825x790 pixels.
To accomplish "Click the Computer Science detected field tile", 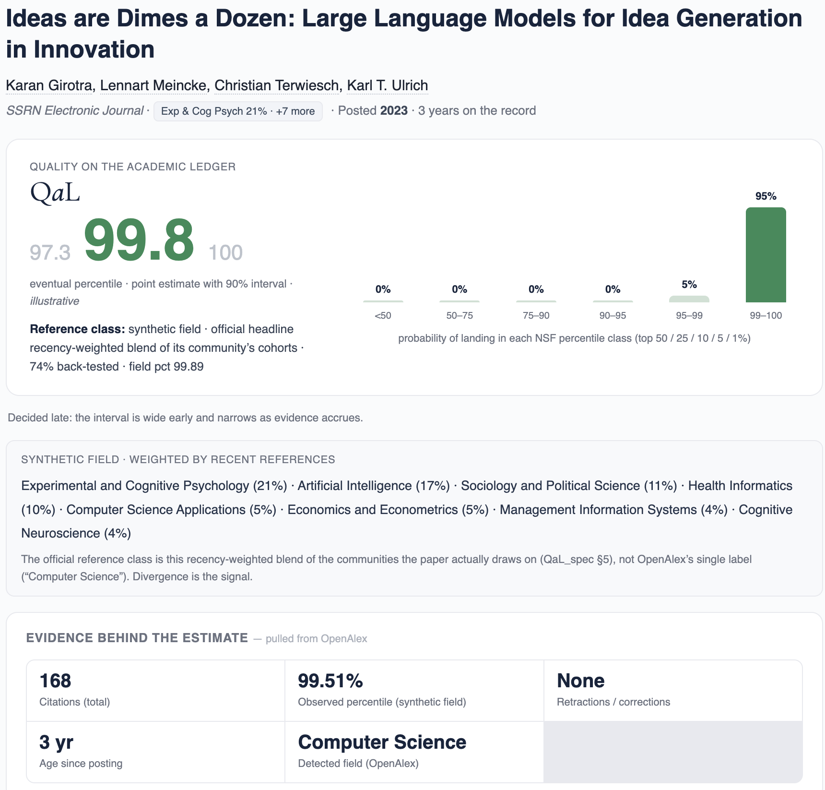I will 414,752.
